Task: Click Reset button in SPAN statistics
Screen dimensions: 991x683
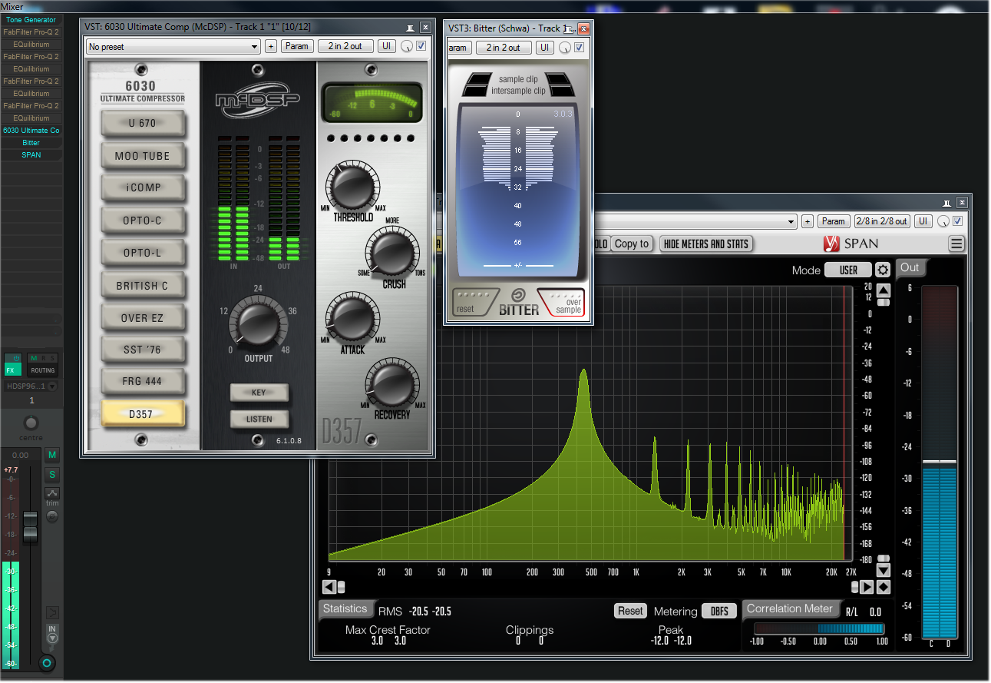Action: point(630,611)
